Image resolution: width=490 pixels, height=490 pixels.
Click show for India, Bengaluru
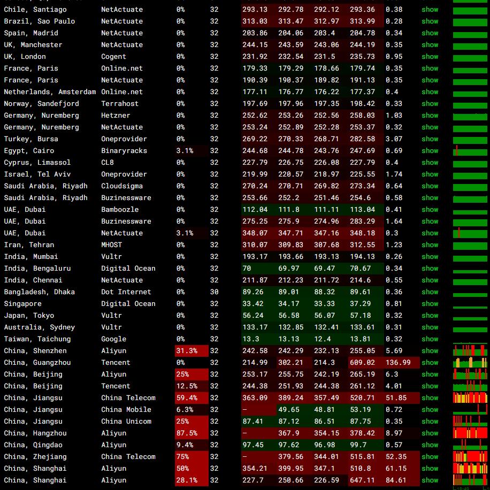point(430,268)
